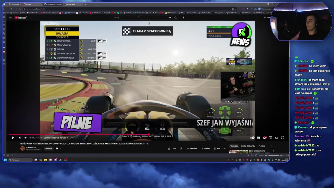Open the video title heading text
The image size is (334, 188).
[84, 144]
